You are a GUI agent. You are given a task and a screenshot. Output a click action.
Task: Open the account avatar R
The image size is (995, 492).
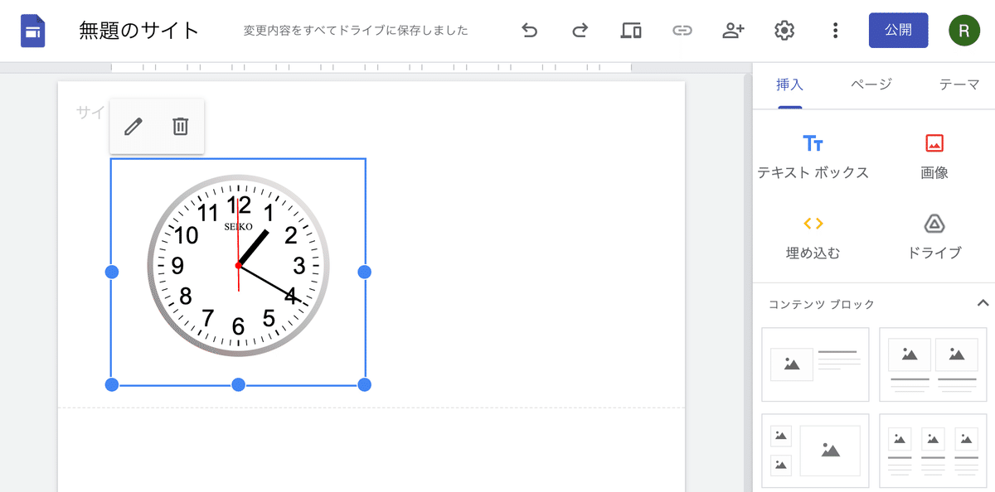[x=963, y=31]
